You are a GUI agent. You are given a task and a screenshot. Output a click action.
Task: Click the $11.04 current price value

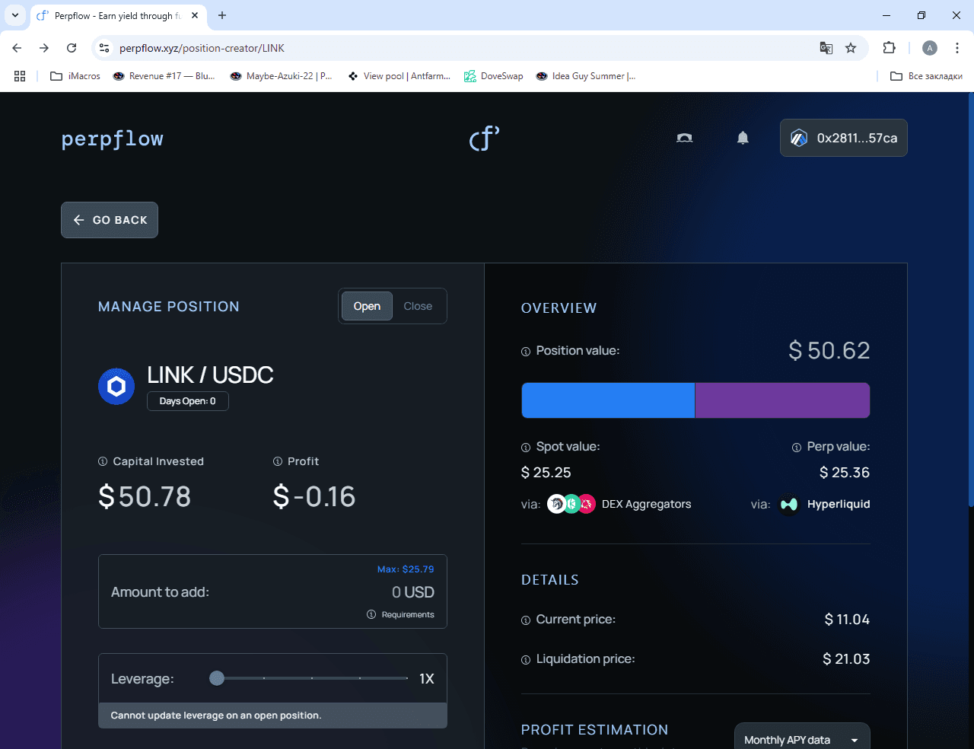click(x=847, y=620)
